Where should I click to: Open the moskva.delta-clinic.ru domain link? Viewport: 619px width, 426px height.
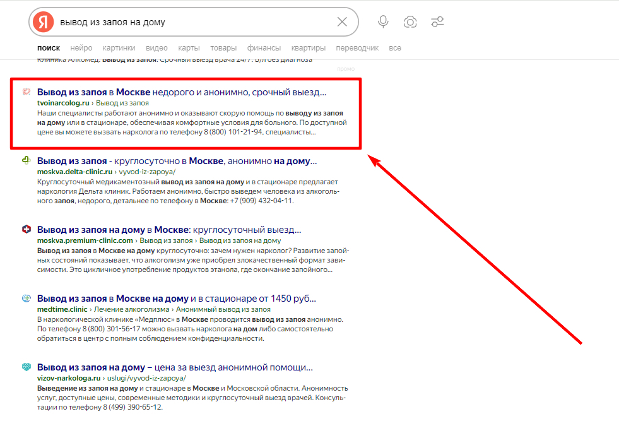pos(74,171)
